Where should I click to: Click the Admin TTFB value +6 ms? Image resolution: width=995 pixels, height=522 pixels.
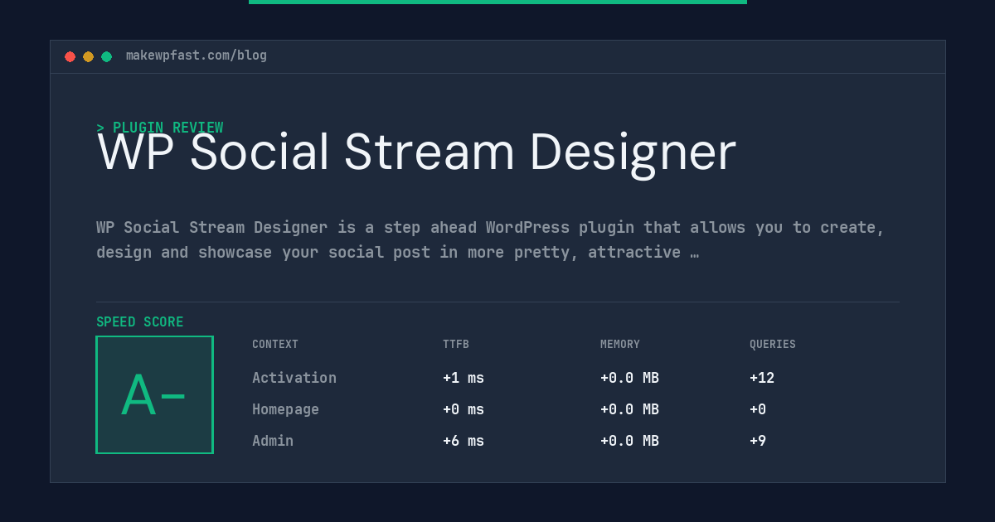pos(464,441)
